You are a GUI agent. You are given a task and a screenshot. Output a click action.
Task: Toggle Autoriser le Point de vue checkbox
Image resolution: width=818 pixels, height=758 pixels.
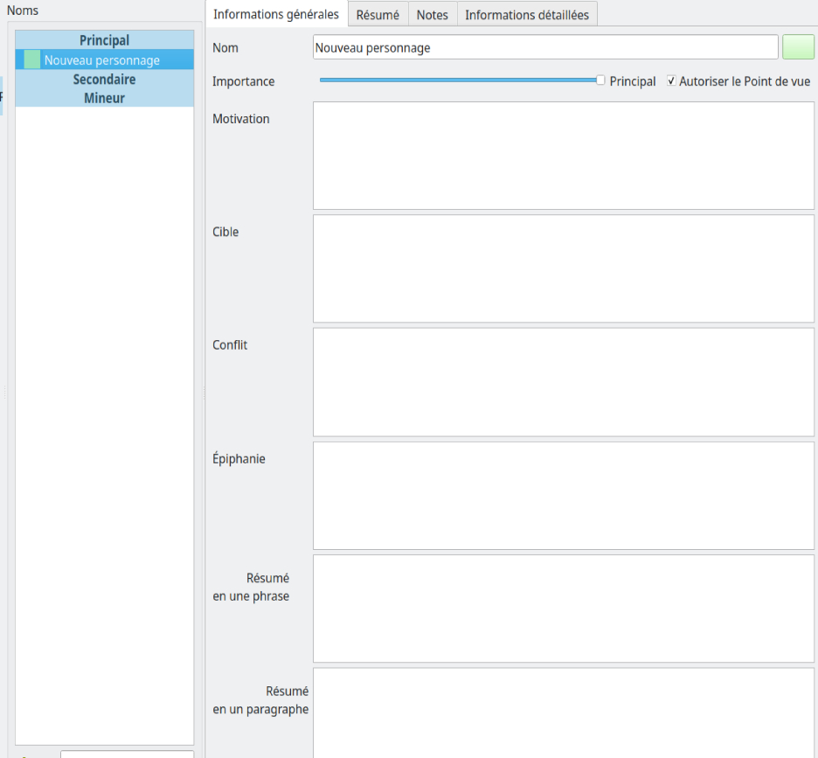click(671, 81)
